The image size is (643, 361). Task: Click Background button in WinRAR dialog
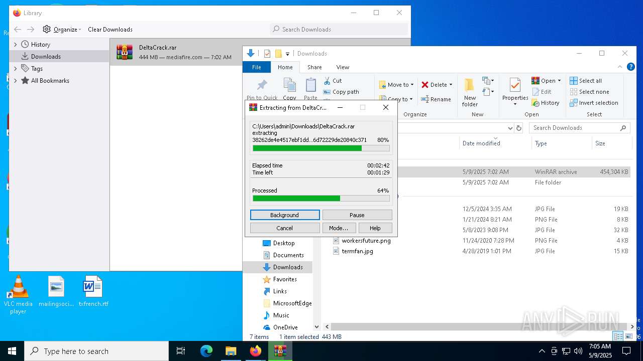click(285, 215)
